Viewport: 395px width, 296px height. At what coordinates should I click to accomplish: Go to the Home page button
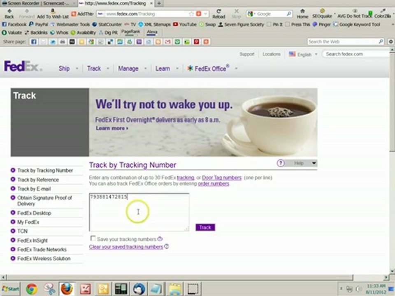tap(302, 14)
